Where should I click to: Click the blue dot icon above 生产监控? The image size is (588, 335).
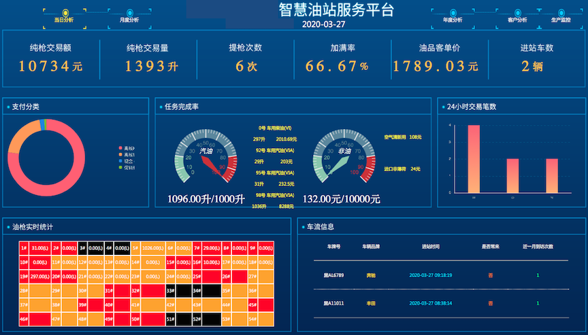point(561,12)
